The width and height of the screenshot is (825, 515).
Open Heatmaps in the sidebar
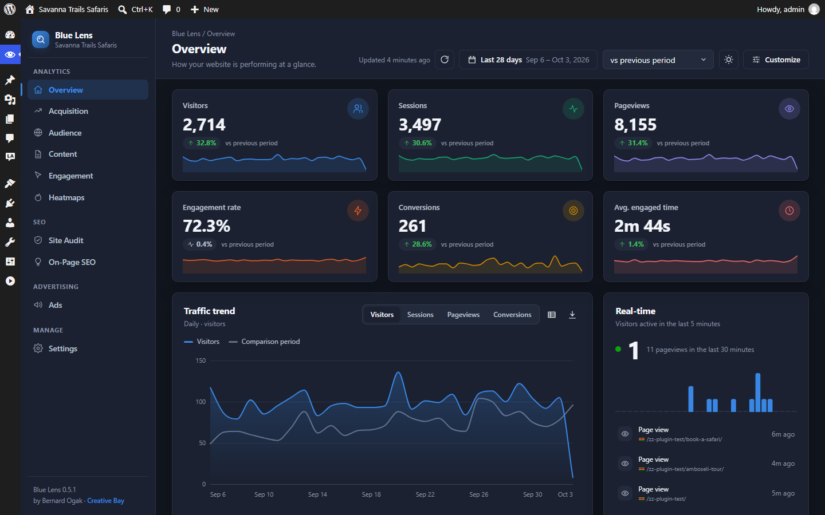point(88,197)
